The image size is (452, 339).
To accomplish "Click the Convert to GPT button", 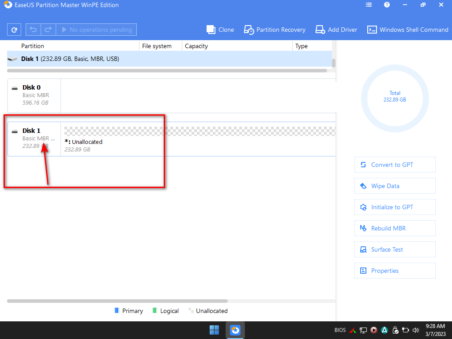I will click(x=395, y=165).
